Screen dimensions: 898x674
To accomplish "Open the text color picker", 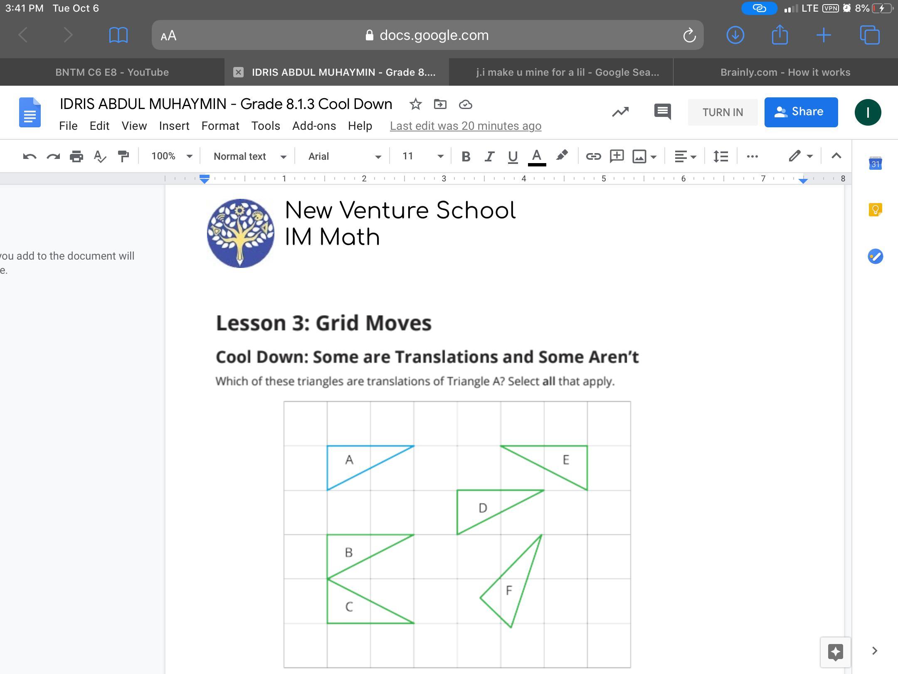I will pyautogui.click(x=537, y=156).
